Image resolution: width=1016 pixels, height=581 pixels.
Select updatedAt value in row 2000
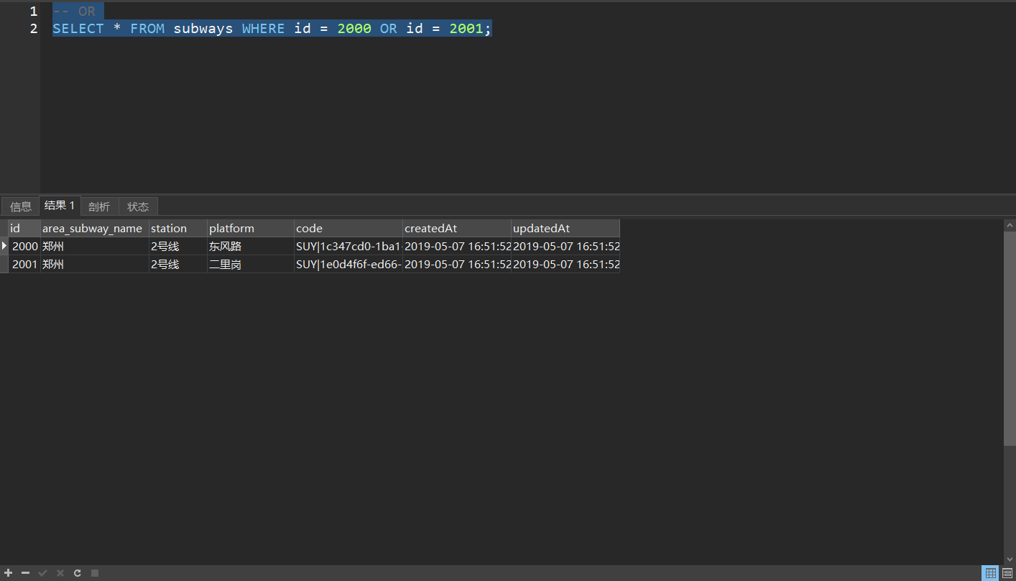[x=565, y=246]
